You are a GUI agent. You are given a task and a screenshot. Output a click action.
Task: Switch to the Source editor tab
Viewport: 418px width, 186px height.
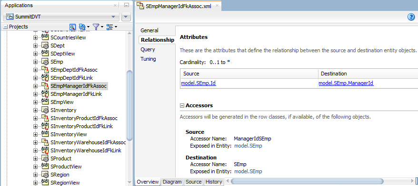tap(194, 182)
